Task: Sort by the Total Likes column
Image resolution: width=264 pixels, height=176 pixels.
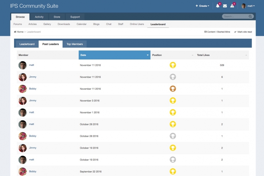Action: (222, 55)
